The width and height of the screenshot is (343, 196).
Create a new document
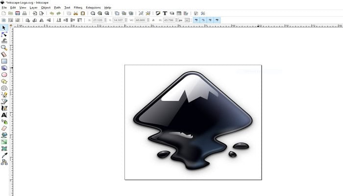click(x=3, y=13)
